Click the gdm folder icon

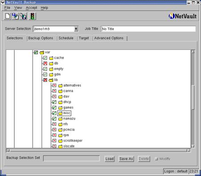(x=51, y=75)
